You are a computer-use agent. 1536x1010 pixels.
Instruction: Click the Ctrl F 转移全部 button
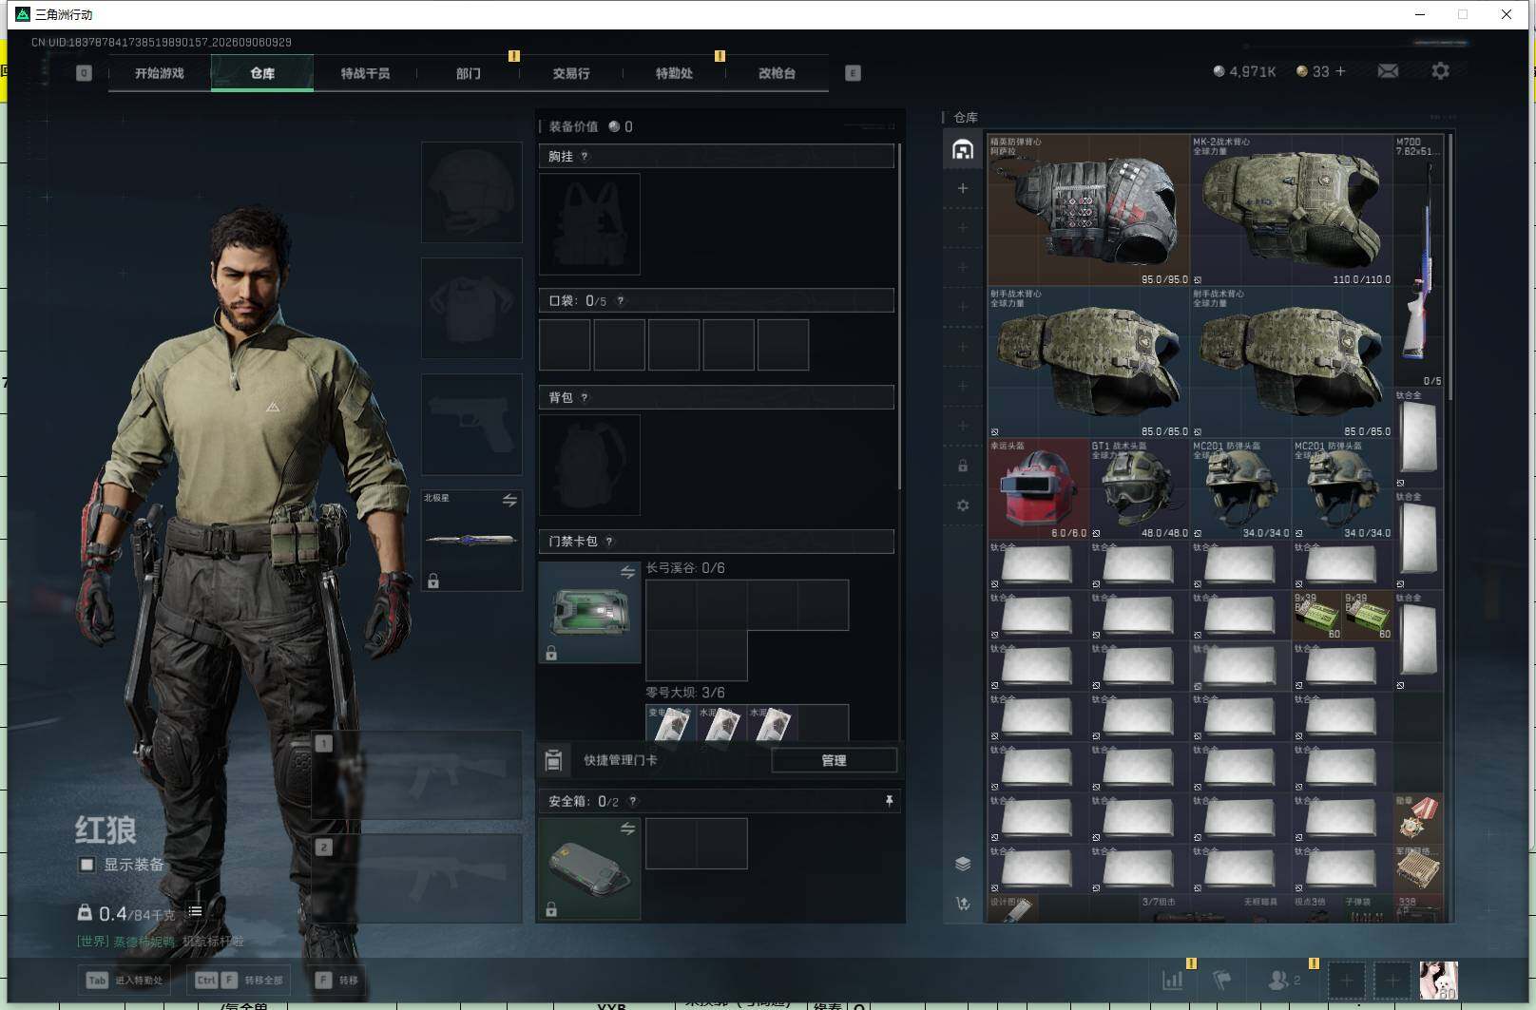240,980
